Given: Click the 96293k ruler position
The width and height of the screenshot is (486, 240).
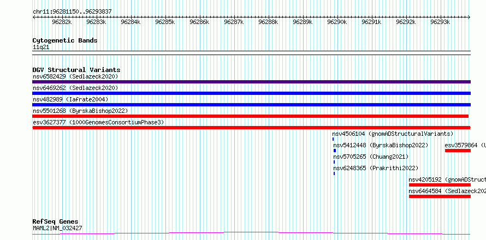Looking at the screenshot, I should [x=441, y=22].
